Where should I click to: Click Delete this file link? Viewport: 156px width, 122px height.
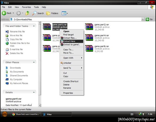pos(16,53)
